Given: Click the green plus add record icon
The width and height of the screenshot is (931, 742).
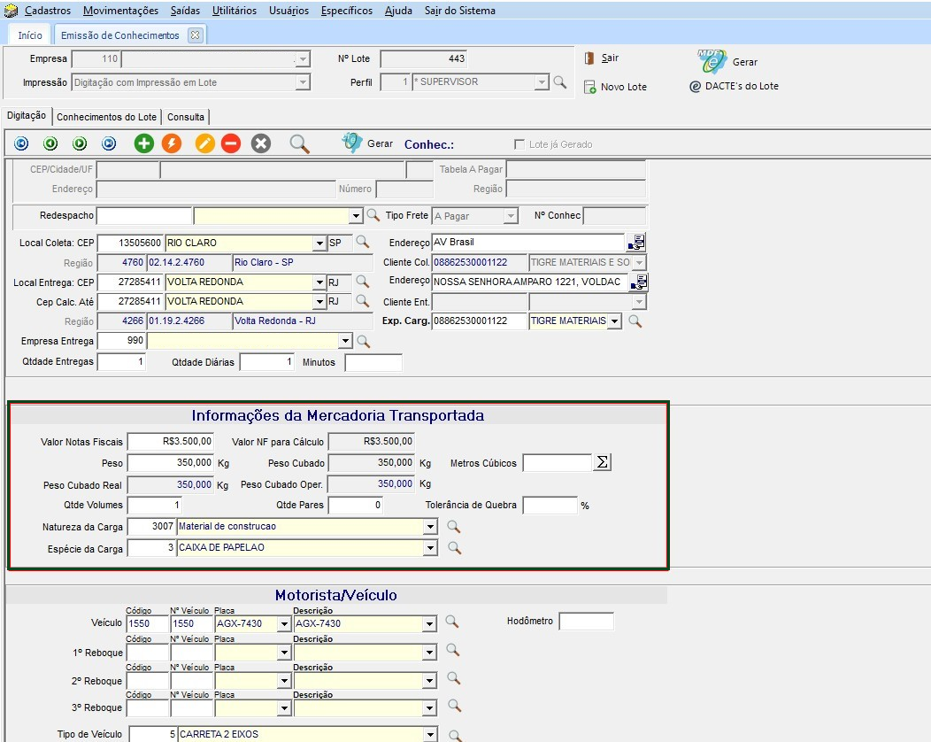Looking at the screenshot, I should [143, 143].
